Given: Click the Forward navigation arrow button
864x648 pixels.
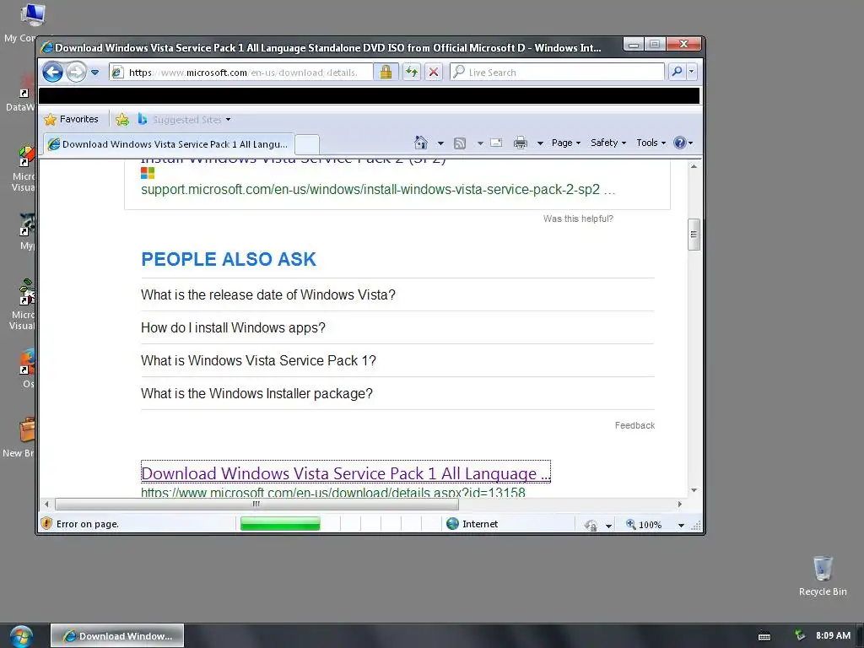Looking at the screenshot, I should tap(76, 73).
